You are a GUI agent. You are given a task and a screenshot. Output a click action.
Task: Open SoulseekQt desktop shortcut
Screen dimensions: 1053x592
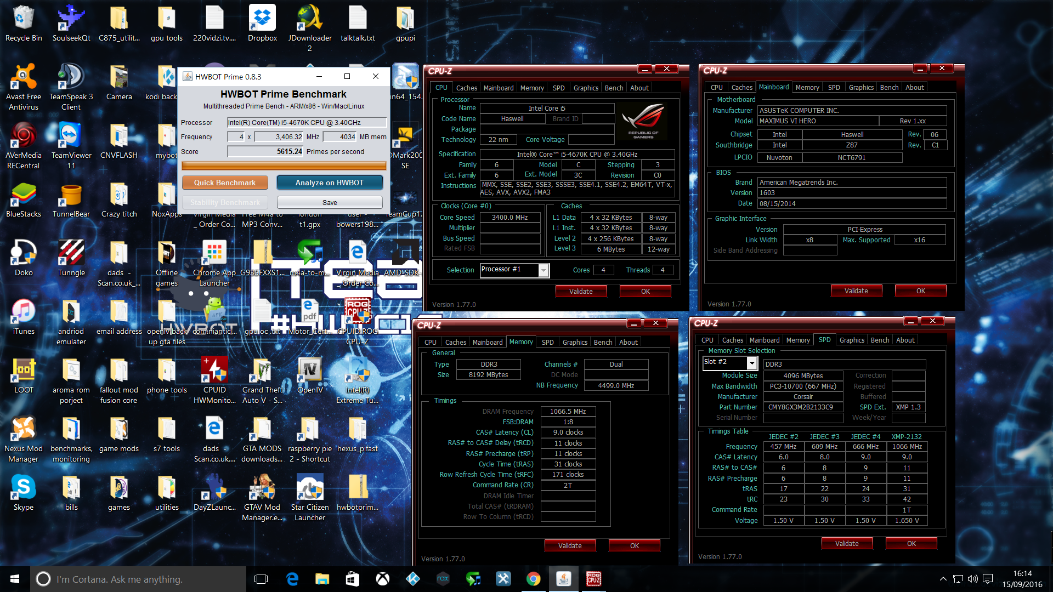tap(71, 23)
